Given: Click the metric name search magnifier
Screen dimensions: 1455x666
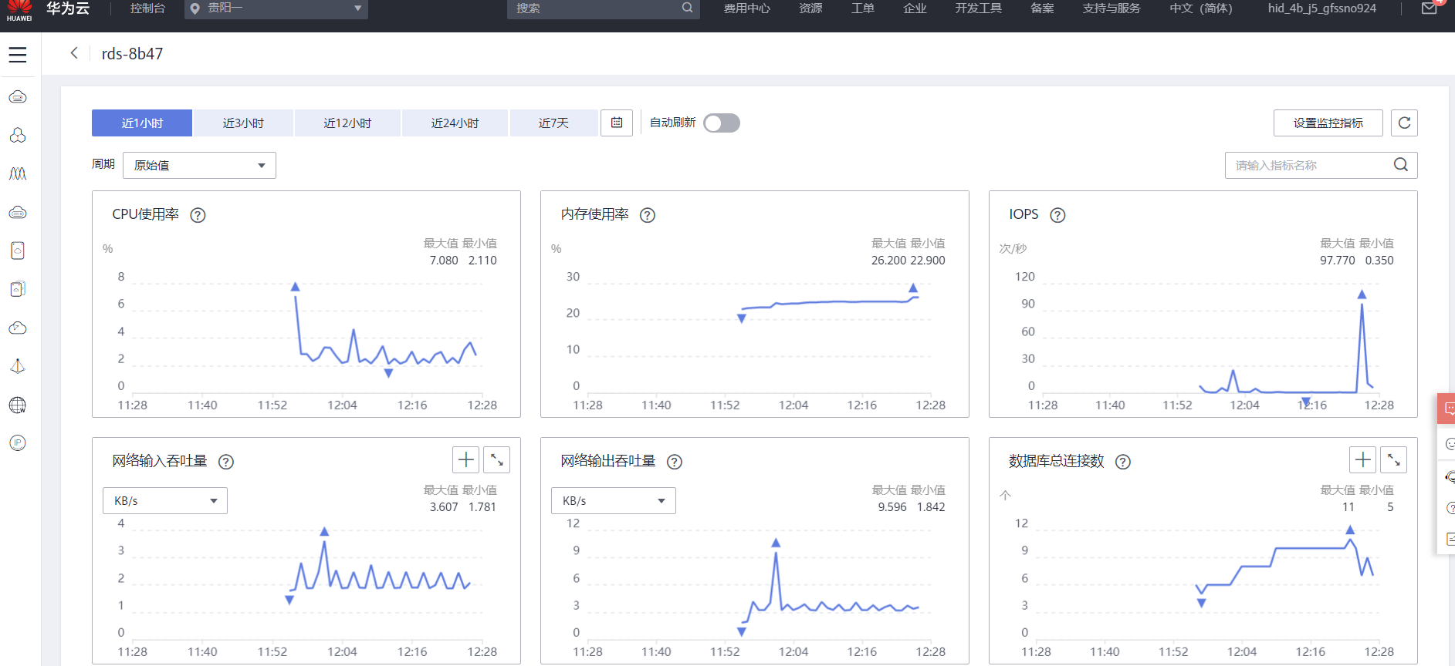Looking at the screenshot, I should point(1401,165).
